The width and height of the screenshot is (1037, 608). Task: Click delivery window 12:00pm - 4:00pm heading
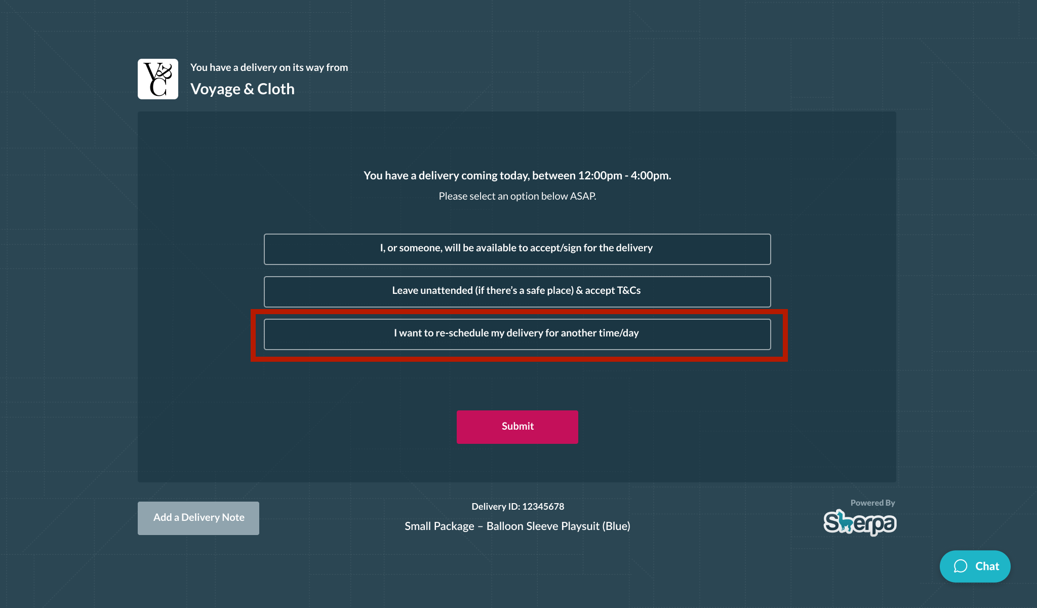coord(517,176)
